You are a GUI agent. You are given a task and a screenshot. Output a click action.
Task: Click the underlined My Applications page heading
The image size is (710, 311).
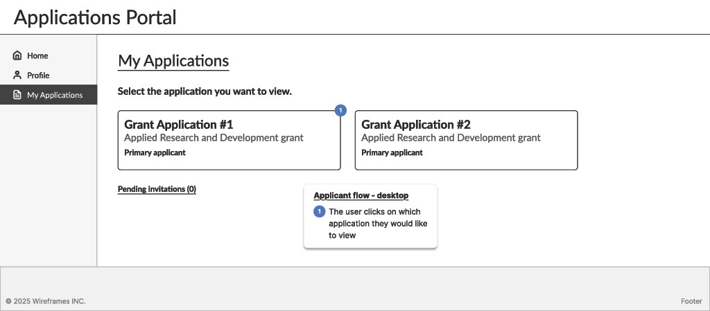tap(173, 61)
